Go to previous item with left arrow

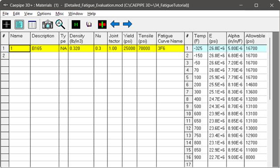click(115, 24)
